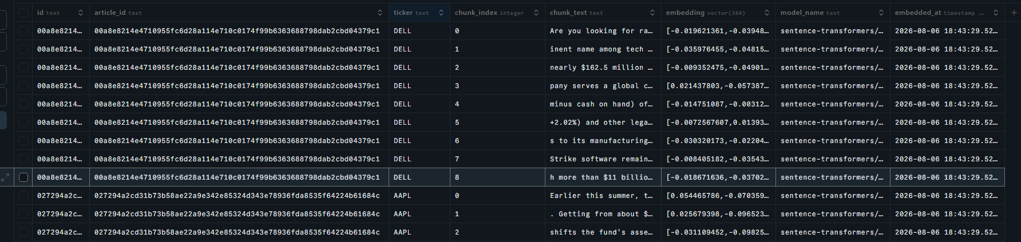
Task: Click the cell 'Earlier this summer, t…'
Action: [603, 196]
